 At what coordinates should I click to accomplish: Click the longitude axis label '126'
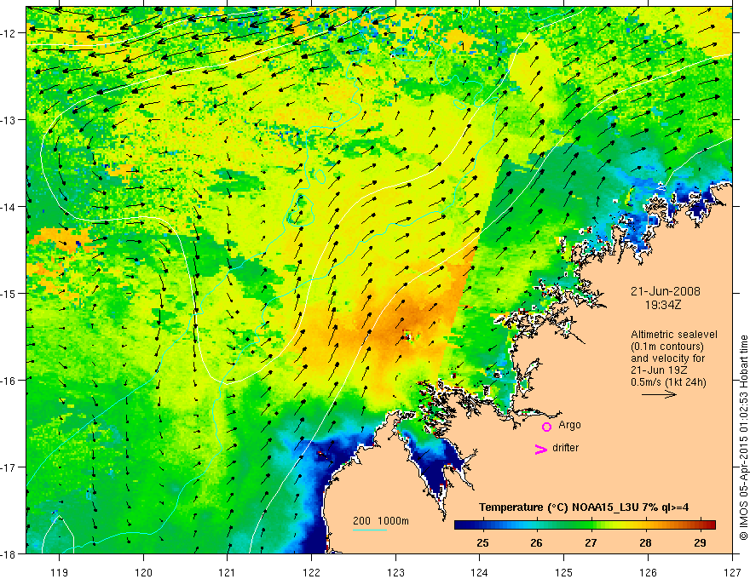click(x=648, y=572)
